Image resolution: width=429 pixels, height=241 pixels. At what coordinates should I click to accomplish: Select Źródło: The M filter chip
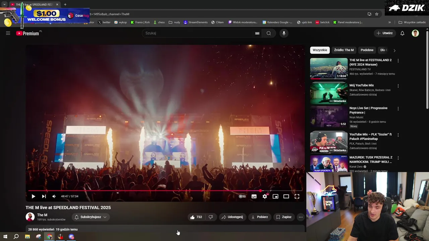pyautogui.click(x=344, y=50)
